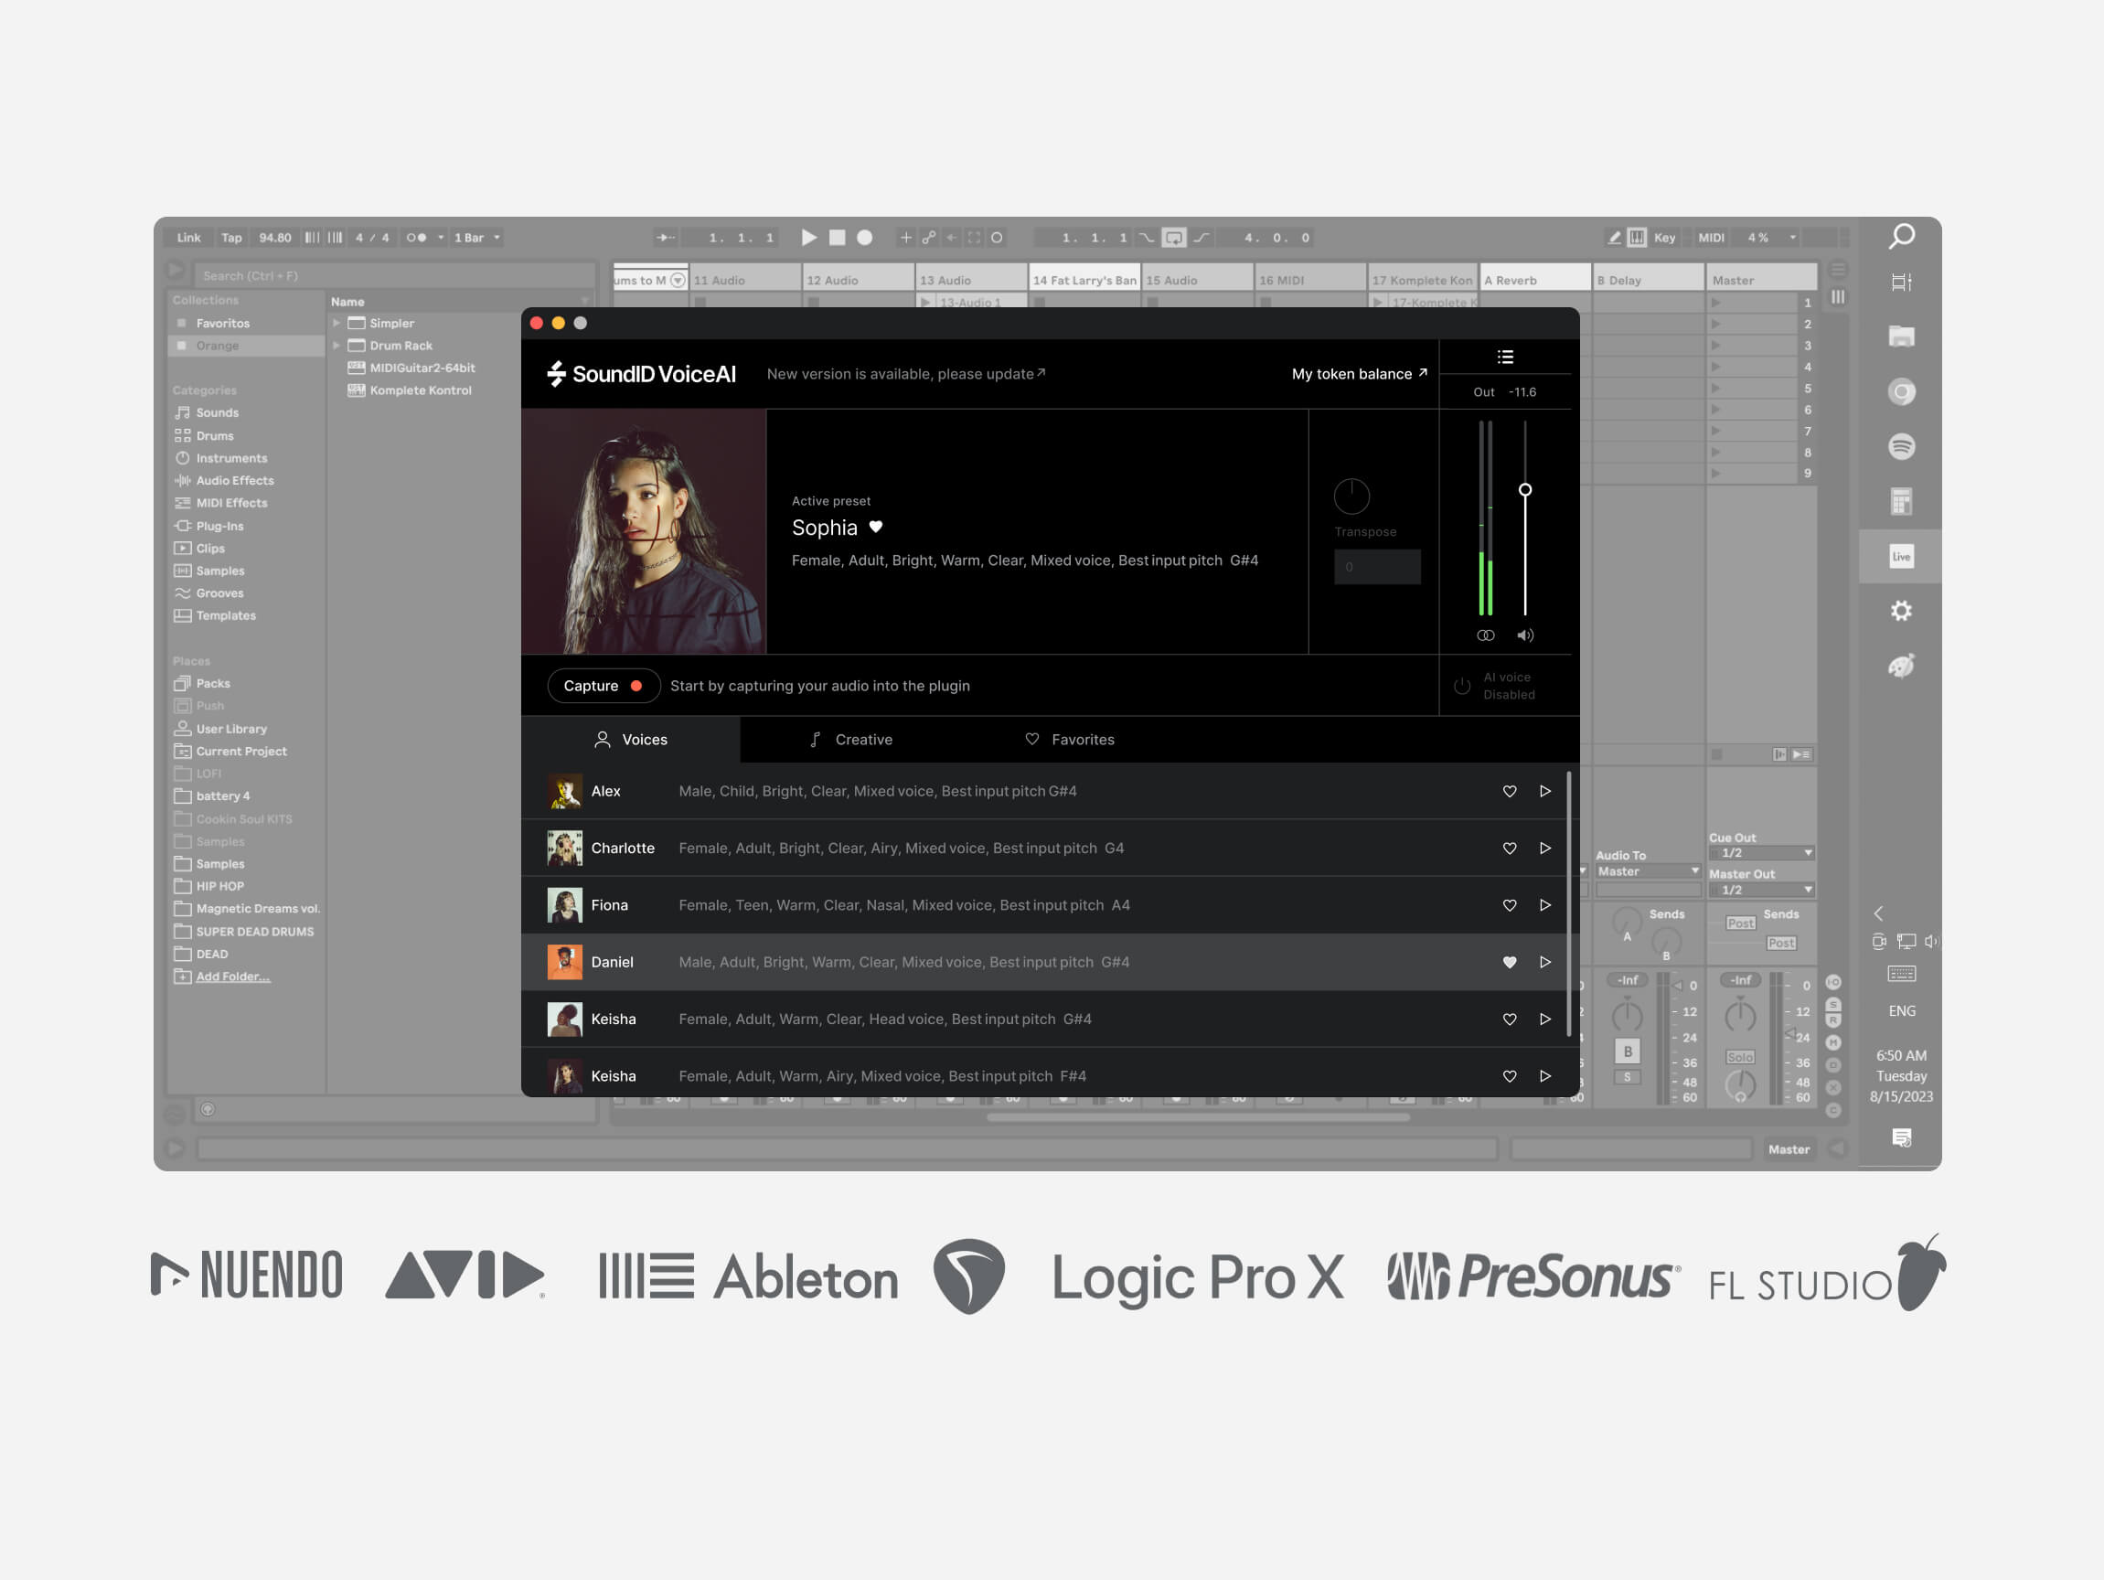This screenshot has width=2104, height=1580.
Task: Open the SoundID VoiceAI hamburger menu
Action: tap(1505, 357)
